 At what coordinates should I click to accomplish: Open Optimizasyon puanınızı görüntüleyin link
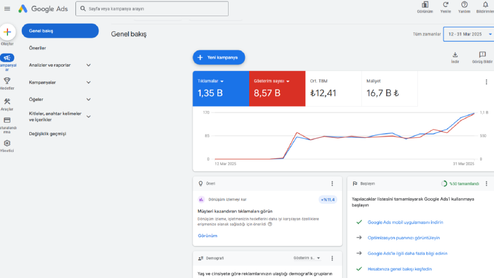404,237
